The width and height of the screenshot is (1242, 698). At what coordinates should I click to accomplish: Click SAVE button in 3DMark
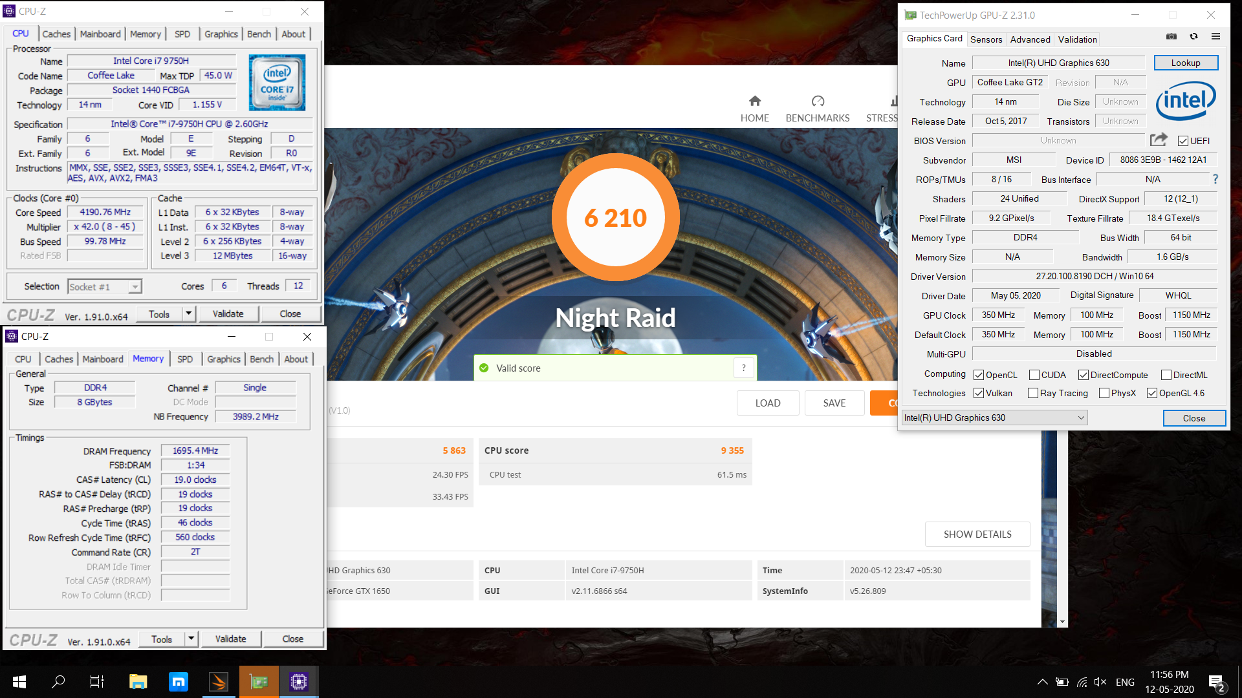[x=834, y=403]
